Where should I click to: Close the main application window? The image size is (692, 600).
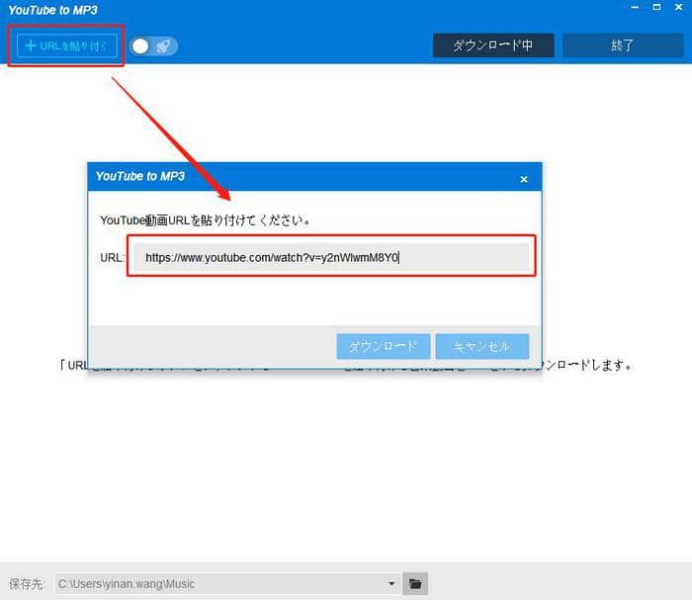pos(678,9)
